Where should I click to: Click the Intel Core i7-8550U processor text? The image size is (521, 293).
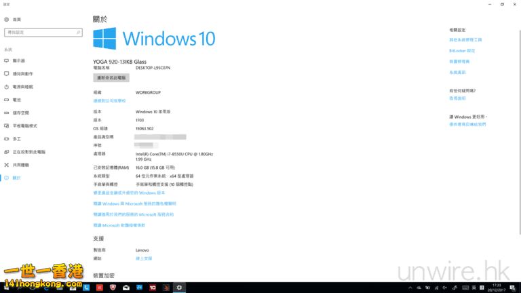[x=174, y=157]
